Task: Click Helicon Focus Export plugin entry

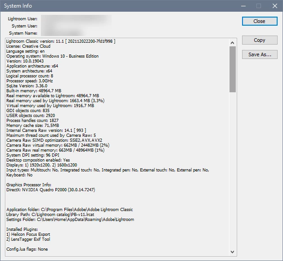Action: coord(28,234)
